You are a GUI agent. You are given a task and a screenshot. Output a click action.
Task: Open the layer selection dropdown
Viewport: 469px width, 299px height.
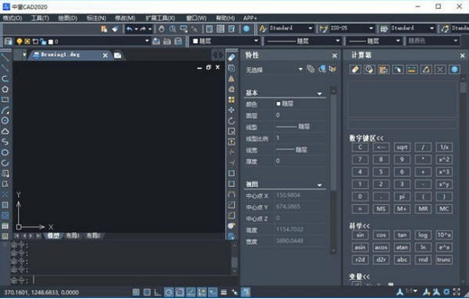147,41
